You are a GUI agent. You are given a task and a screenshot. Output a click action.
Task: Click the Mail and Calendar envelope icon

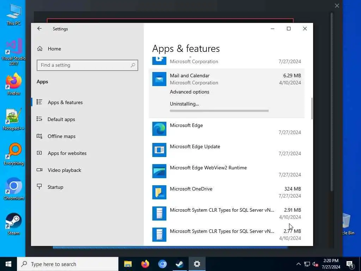click(x=159, y=79)
